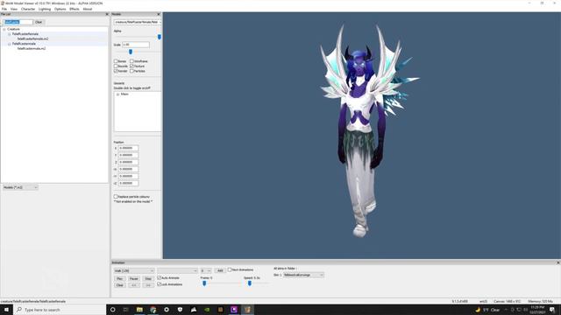Toggle the Lock Animations checkbox
Viewport: 561px width, 315px height.
tap(160, 284)
